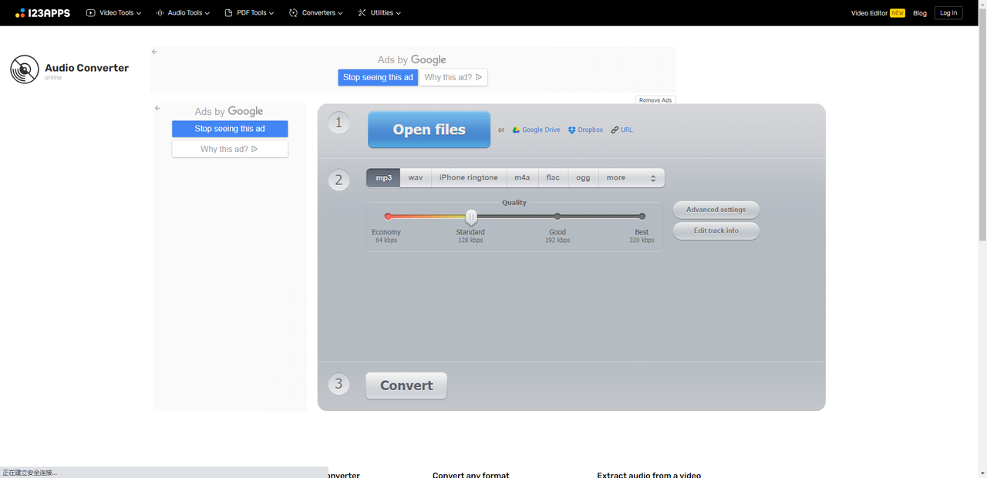Viewport: 987px width, 478px height.
Task: Select the ogg format tab
Action: pos(583,178)
